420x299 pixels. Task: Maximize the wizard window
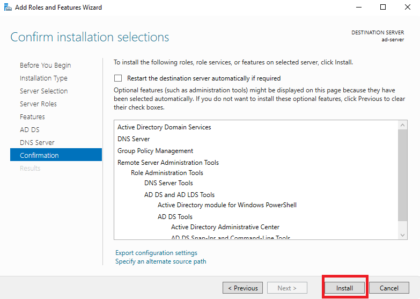pos(383,7)
